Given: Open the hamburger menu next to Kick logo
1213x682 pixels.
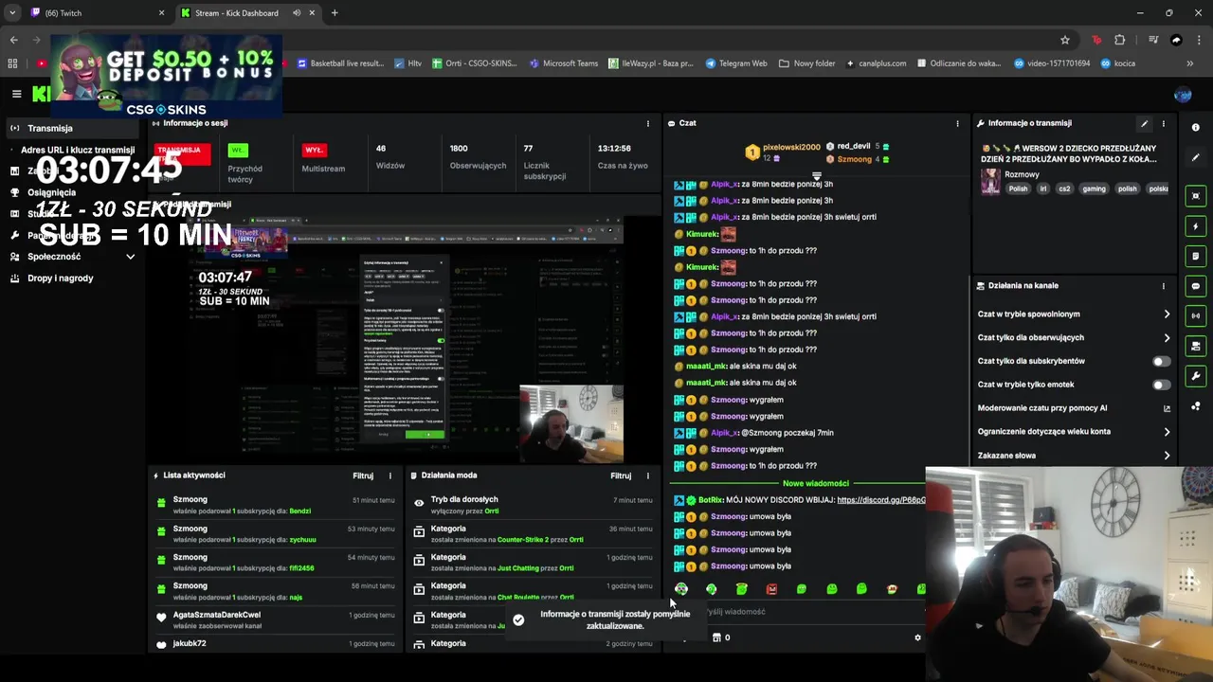Looking at the screenshot, I should click(x=16, y=94).
